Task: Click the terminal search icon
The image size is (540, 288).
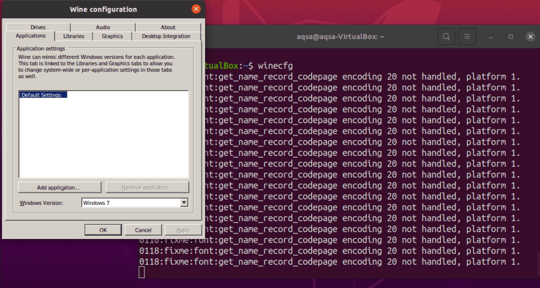Action: (x=446, y=36)
